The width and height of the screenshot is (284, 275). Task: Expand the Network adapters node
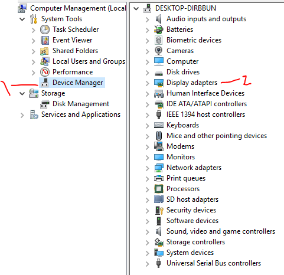pyautogui.click(x=147, y=168)
